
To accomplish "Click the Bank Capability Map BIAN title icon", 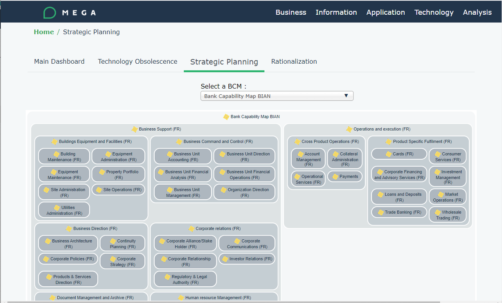I will [226, 117].
